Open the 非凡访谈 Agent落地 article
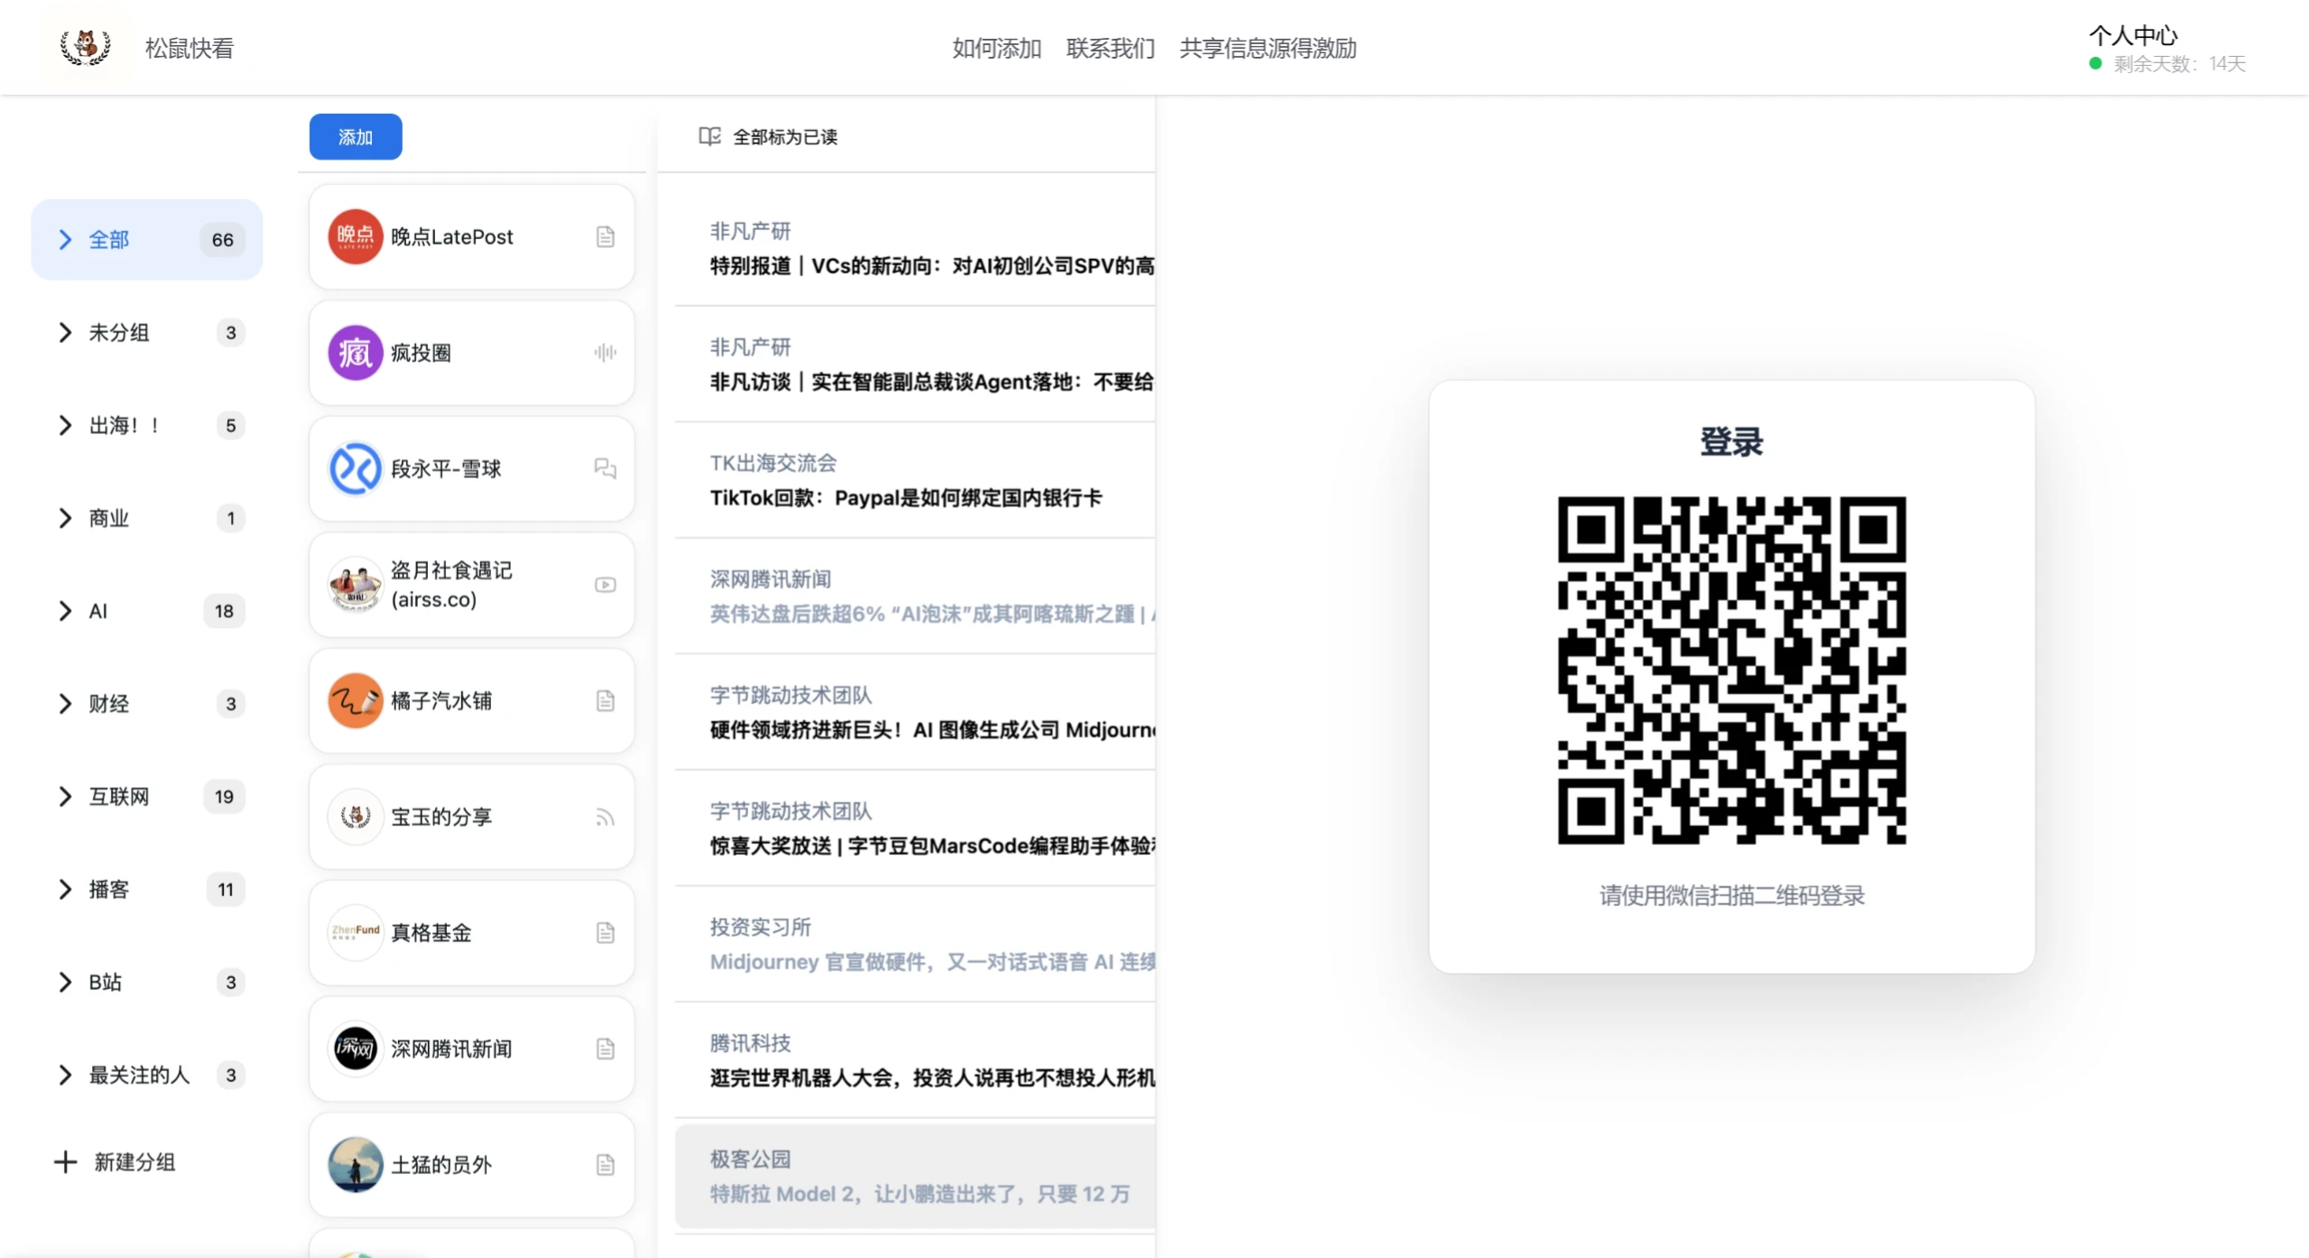Image resolution: width=2309 pixels, height=1258 pixels. pyautogui.click(x=932, y=382)
